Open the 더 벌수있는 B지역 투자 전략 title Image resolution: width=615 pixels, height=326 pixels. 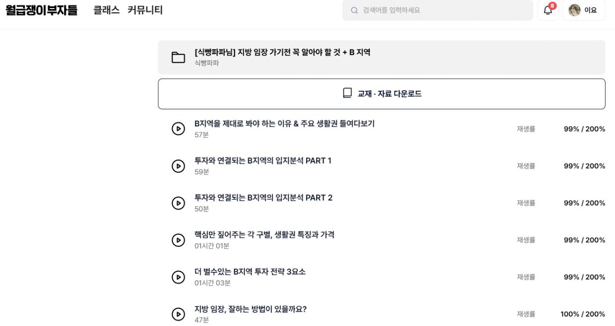click(x=250, y=272)
